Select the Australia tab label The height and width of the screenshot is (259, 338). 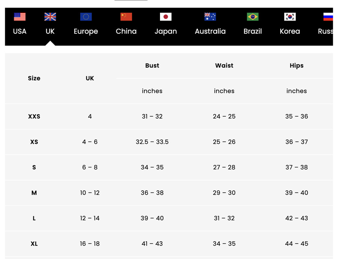pyautogui.click(x=210, y=32)
